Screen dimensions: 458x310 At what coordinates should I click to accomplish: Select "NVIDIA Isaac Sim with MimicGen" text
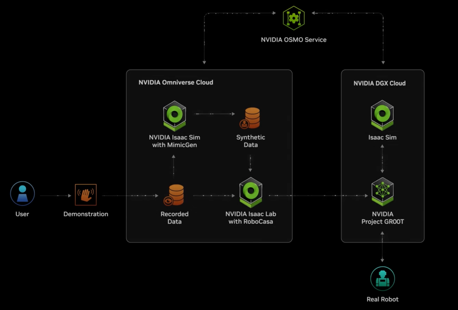point(174,141)
